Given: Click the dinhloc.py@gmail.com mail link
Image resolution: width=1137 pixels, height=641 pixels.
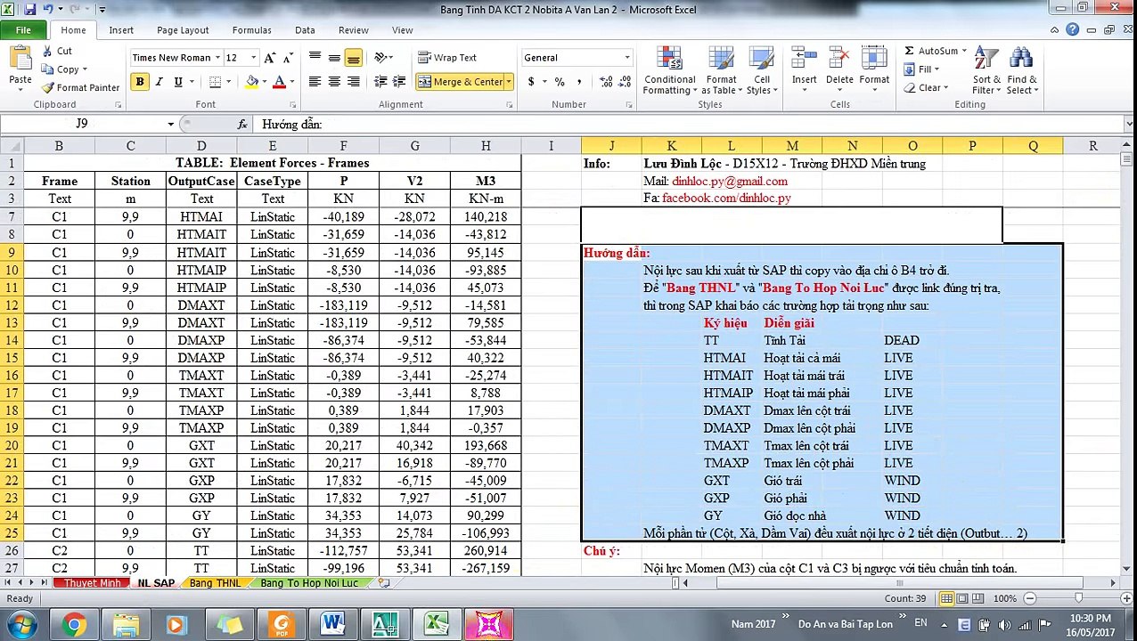Looking at the screenshot, I should tap(730, 181).
